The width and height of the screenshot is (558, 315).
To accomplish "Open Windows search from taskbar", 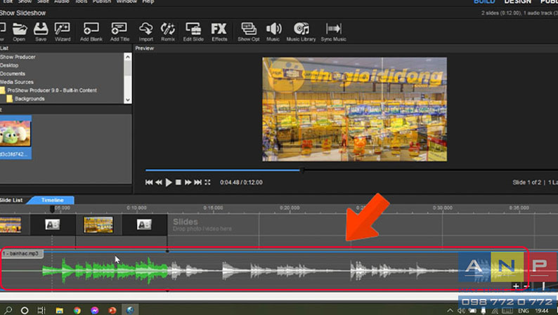I will [x=8, y=310].
